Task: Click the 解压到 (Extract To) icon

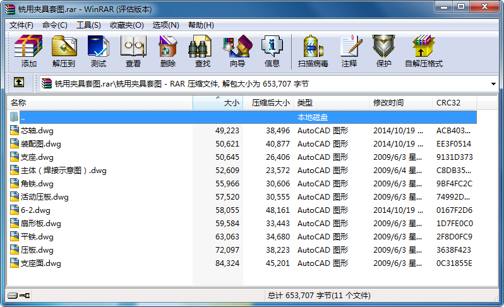Action: click(x=63, y=51)
